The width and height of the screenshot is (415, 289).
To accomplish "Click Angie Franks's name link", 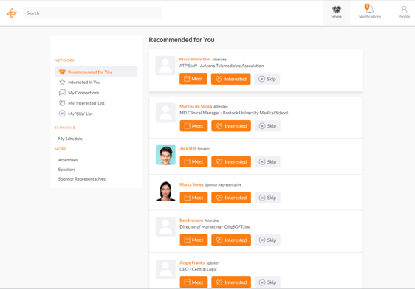I will click(x=192, y=262).
